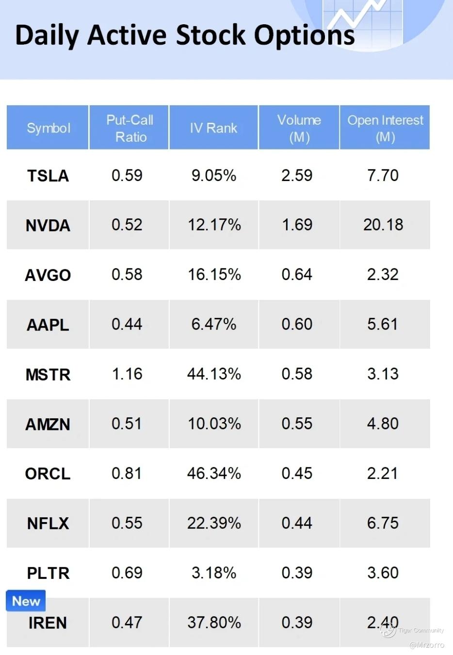Click the @Mrzorro author watermark
The width and height of the screenshot is (453, 655).
[x=426, y=645]
